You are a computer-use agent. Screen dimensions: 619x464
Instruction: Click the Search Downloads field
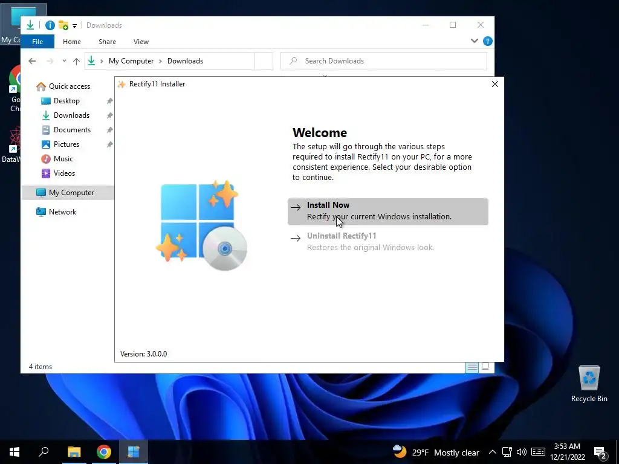(383, 61)
